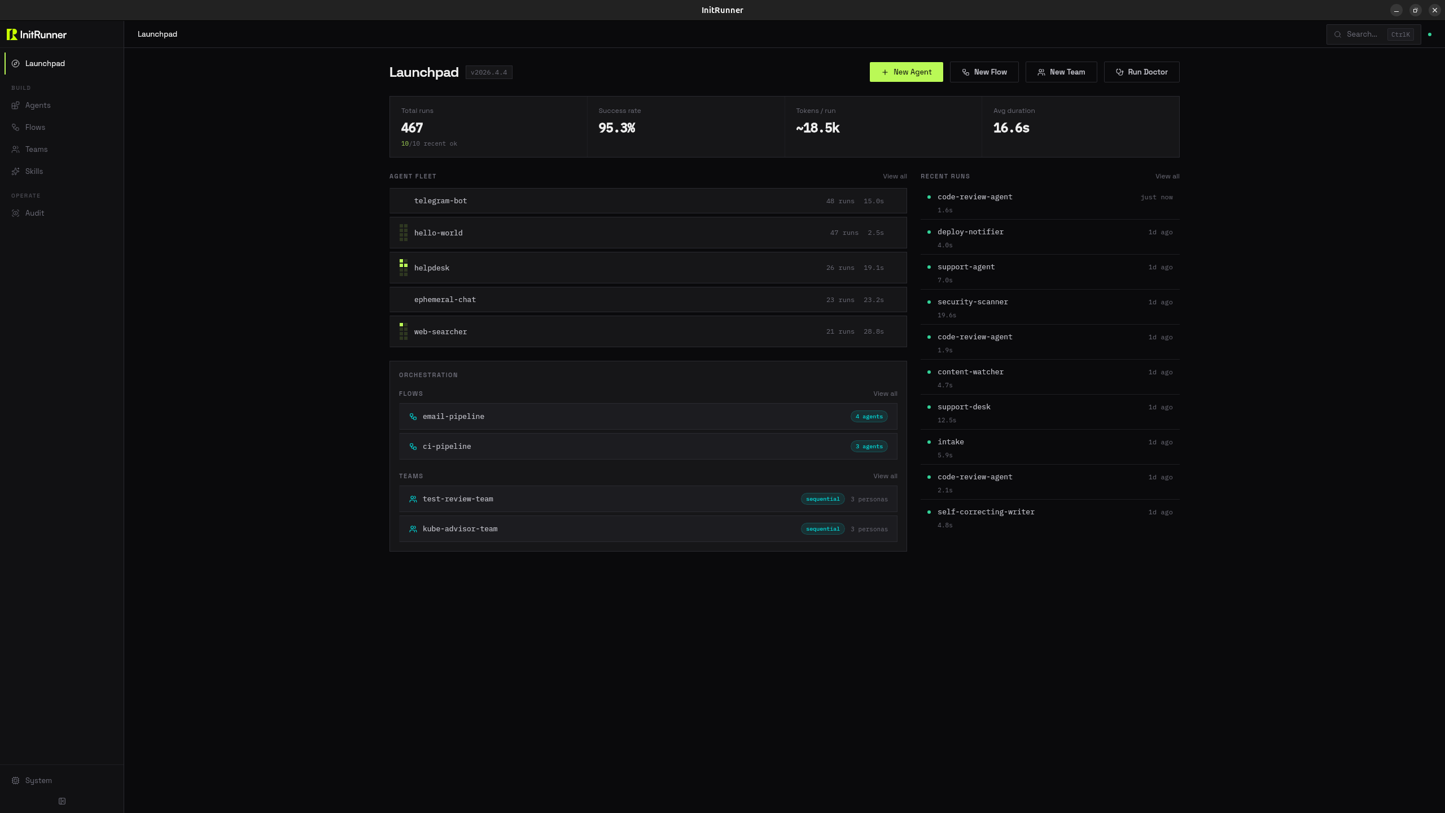Click the search magnifier icon

tap(1338, 34)
